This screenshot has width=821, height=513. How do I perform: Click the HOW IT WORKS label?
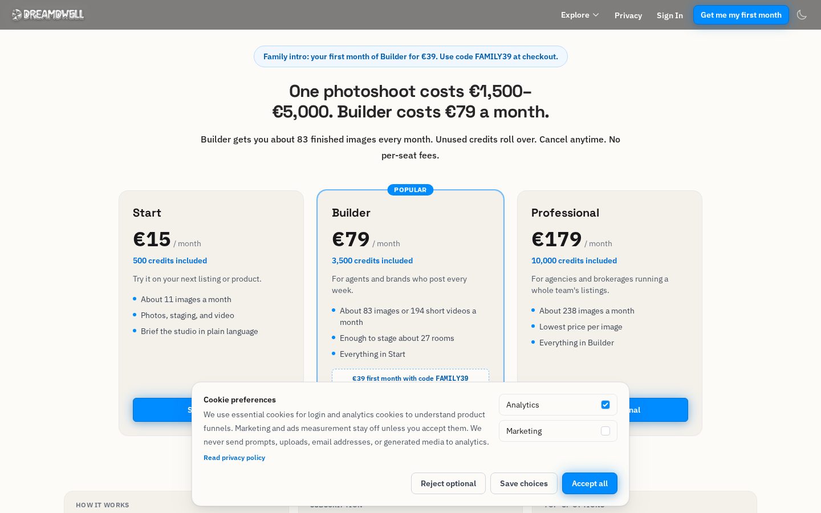[103, 505]
